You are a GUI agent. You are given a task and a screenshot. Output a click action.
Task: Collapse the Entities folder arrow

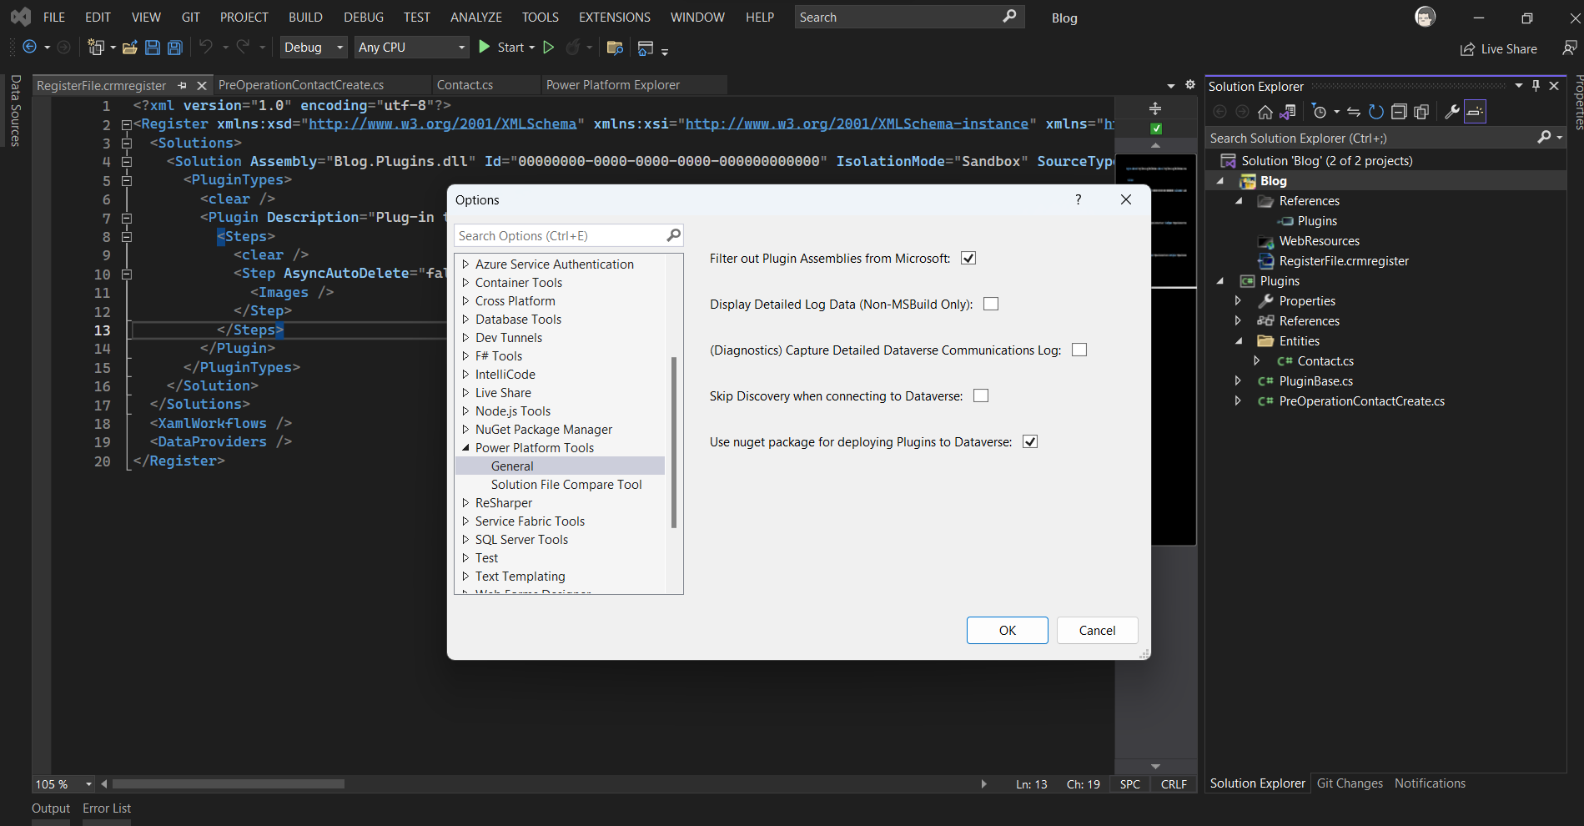point(1239,341)
